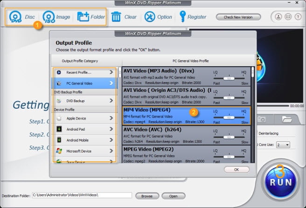Click the Destination Folder path field
Screen dimensions: 306x208
82,195
